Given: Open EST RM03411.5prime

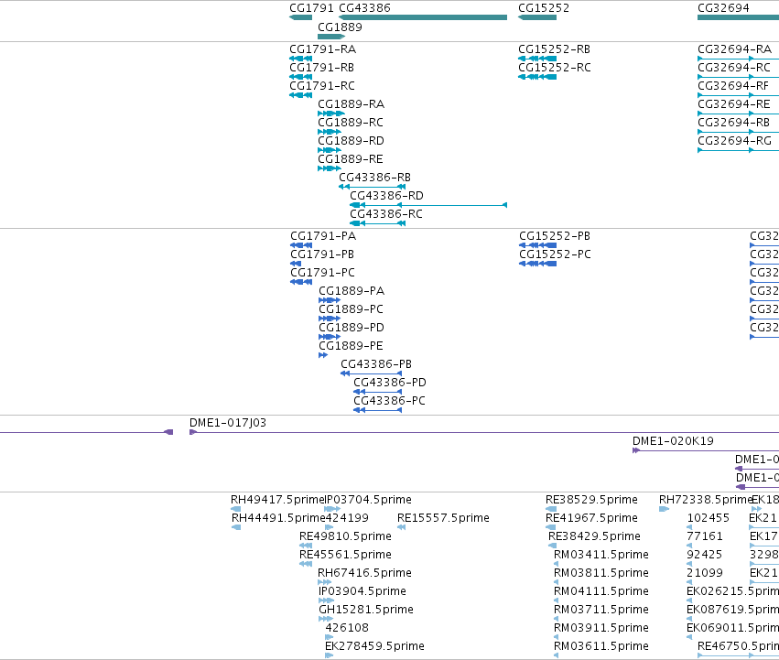Looking at the screenshot, I should (556, 564).
